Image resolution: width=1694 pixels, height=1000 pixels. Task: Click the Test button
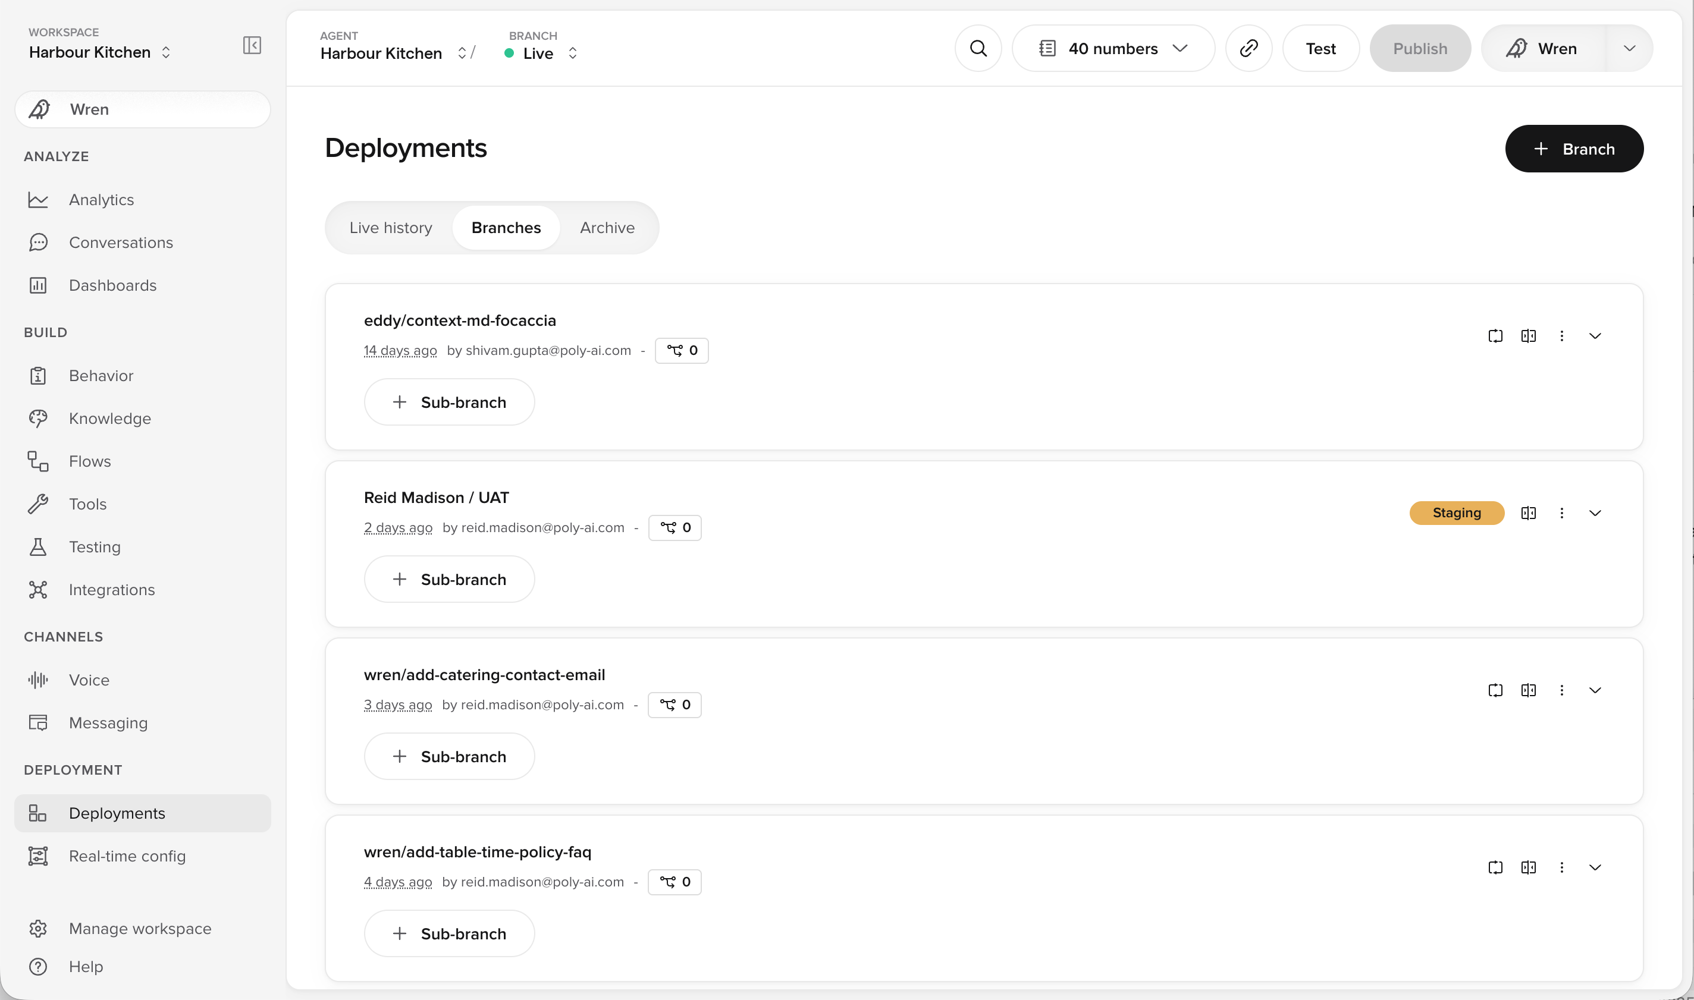pos(1320,49)
